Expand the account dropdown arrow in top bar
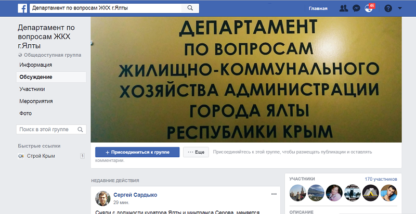 (400, 8)
